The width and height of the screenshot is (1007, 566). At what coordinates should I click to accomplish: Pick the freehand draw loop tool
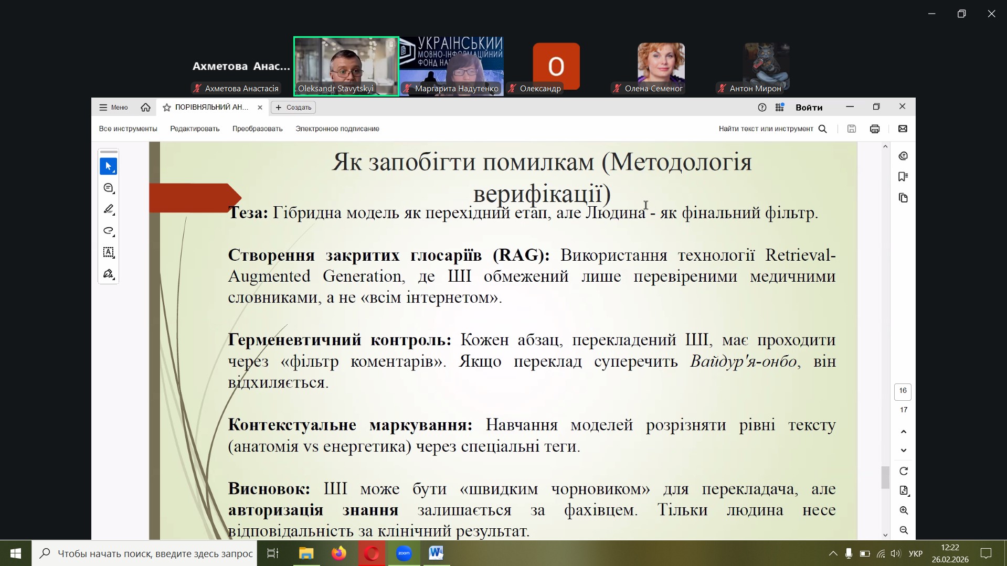108,231
